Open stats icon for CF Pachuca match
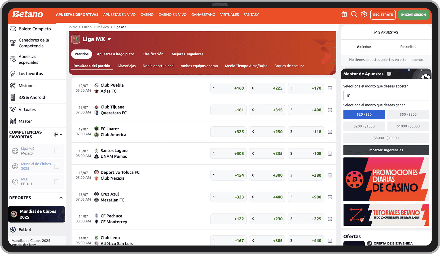 coord(330,219)
